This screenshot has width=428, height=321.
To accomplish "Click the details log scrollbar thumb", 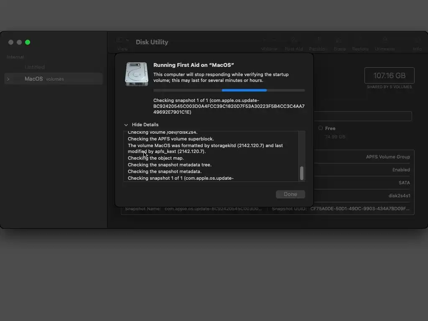I will click(x=302, y=173).
